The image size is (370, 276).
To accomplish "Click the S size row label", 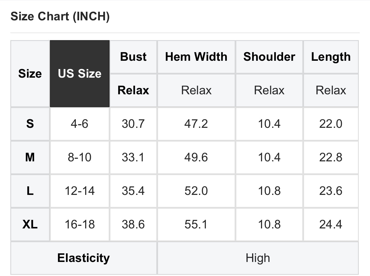I will tap(30, 124).
